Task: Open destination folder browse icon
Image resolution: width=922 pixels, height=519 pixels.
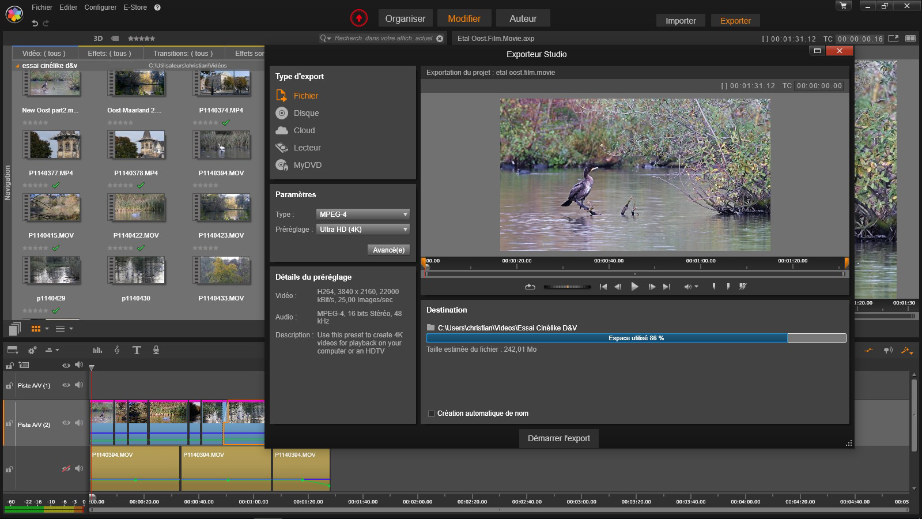Action: coord(430,328)
